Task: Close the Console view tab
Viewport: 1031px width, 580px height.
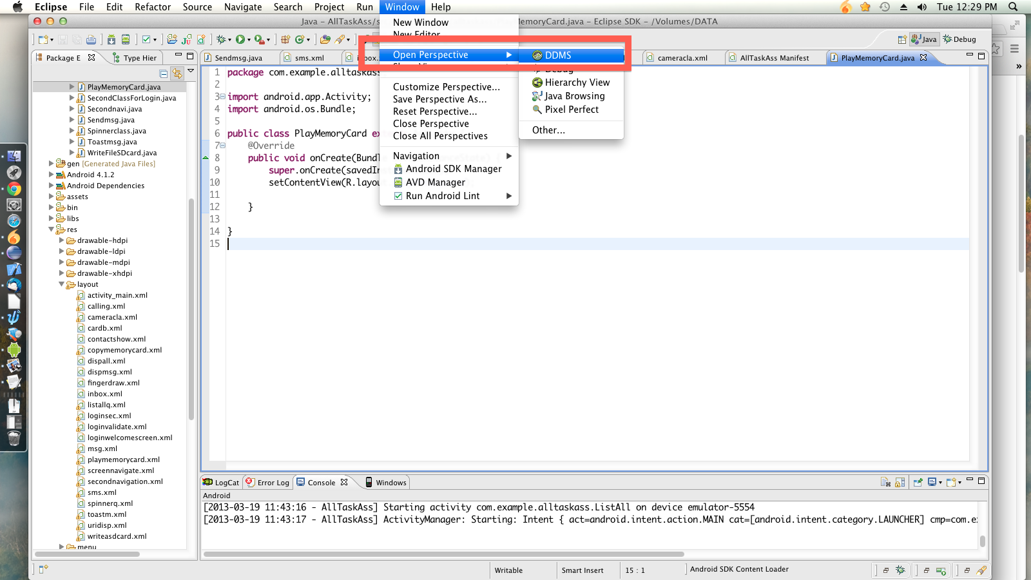Action: click(x=344, y=482)
